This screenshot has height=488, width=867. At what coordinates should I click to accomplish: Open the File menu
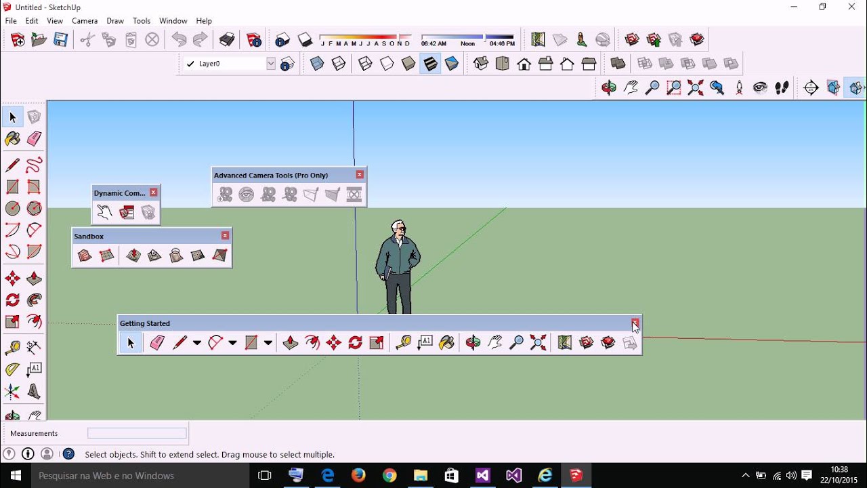click(11, 21)
